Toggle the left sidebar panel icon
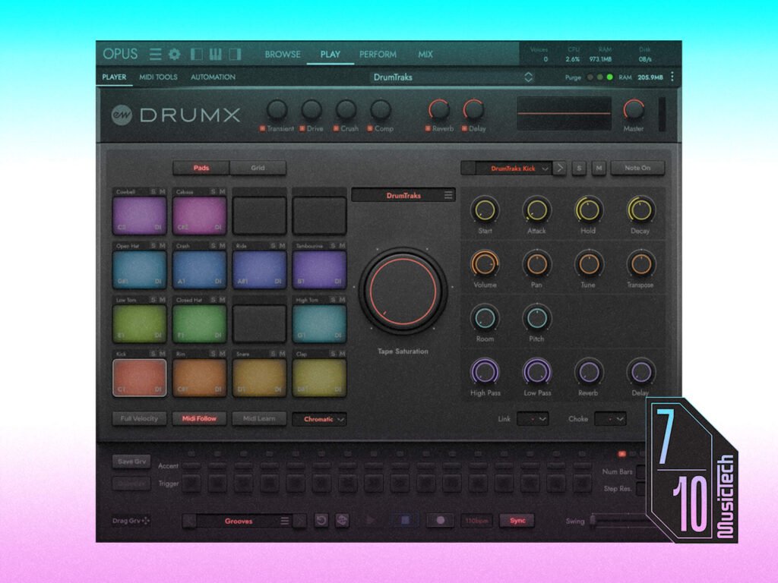778x583 pixels. [x=197, y=54]
